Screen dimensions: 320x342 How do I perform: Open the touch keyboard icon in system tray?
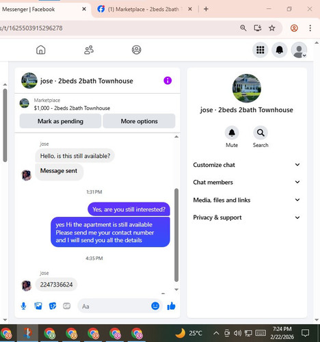click(x=261, y=333)
